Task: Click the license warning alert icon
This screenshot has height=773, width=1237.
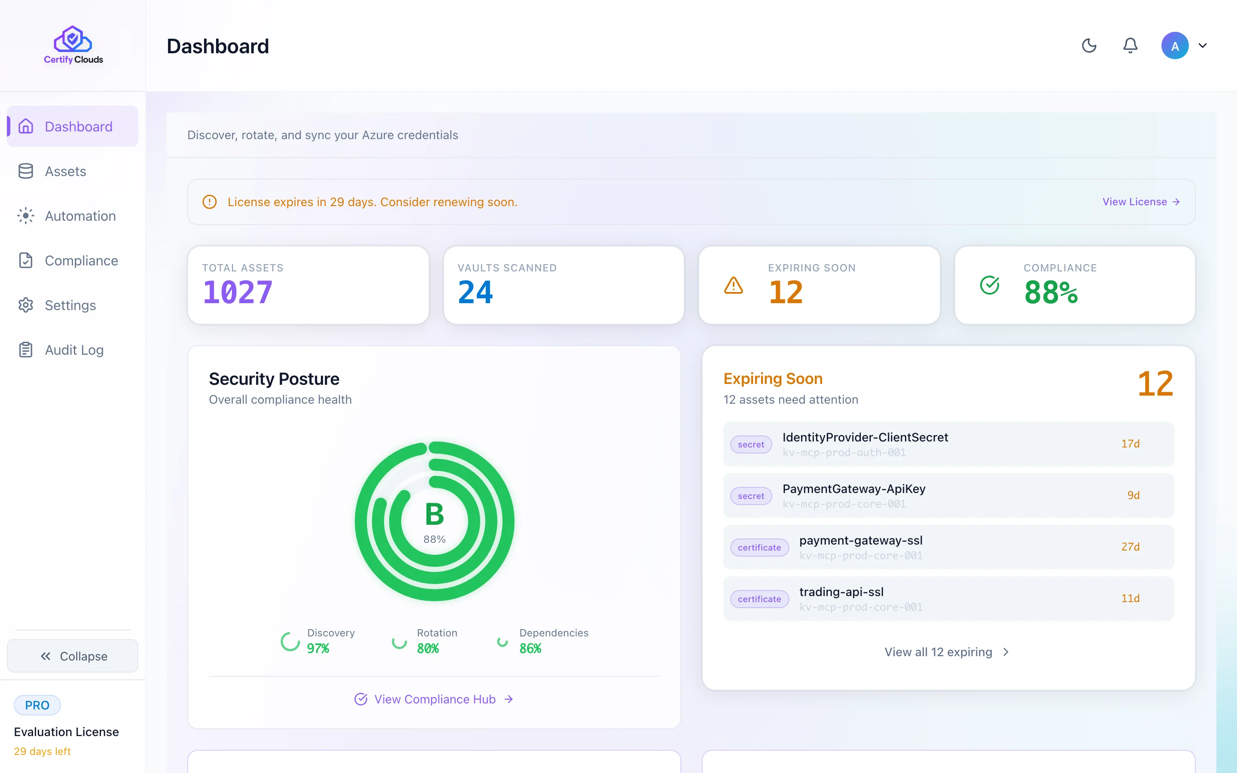Action: tap(210, 202)
